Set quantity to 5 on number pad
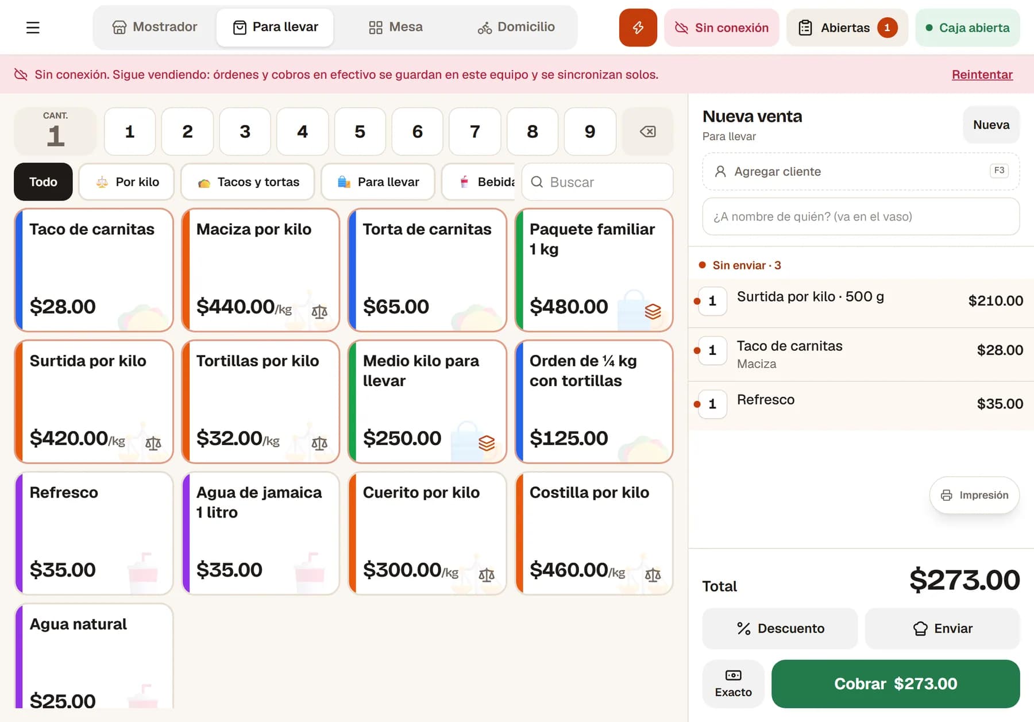The height and width of the screenshot is (722, 1034). [x=360, y=132]
